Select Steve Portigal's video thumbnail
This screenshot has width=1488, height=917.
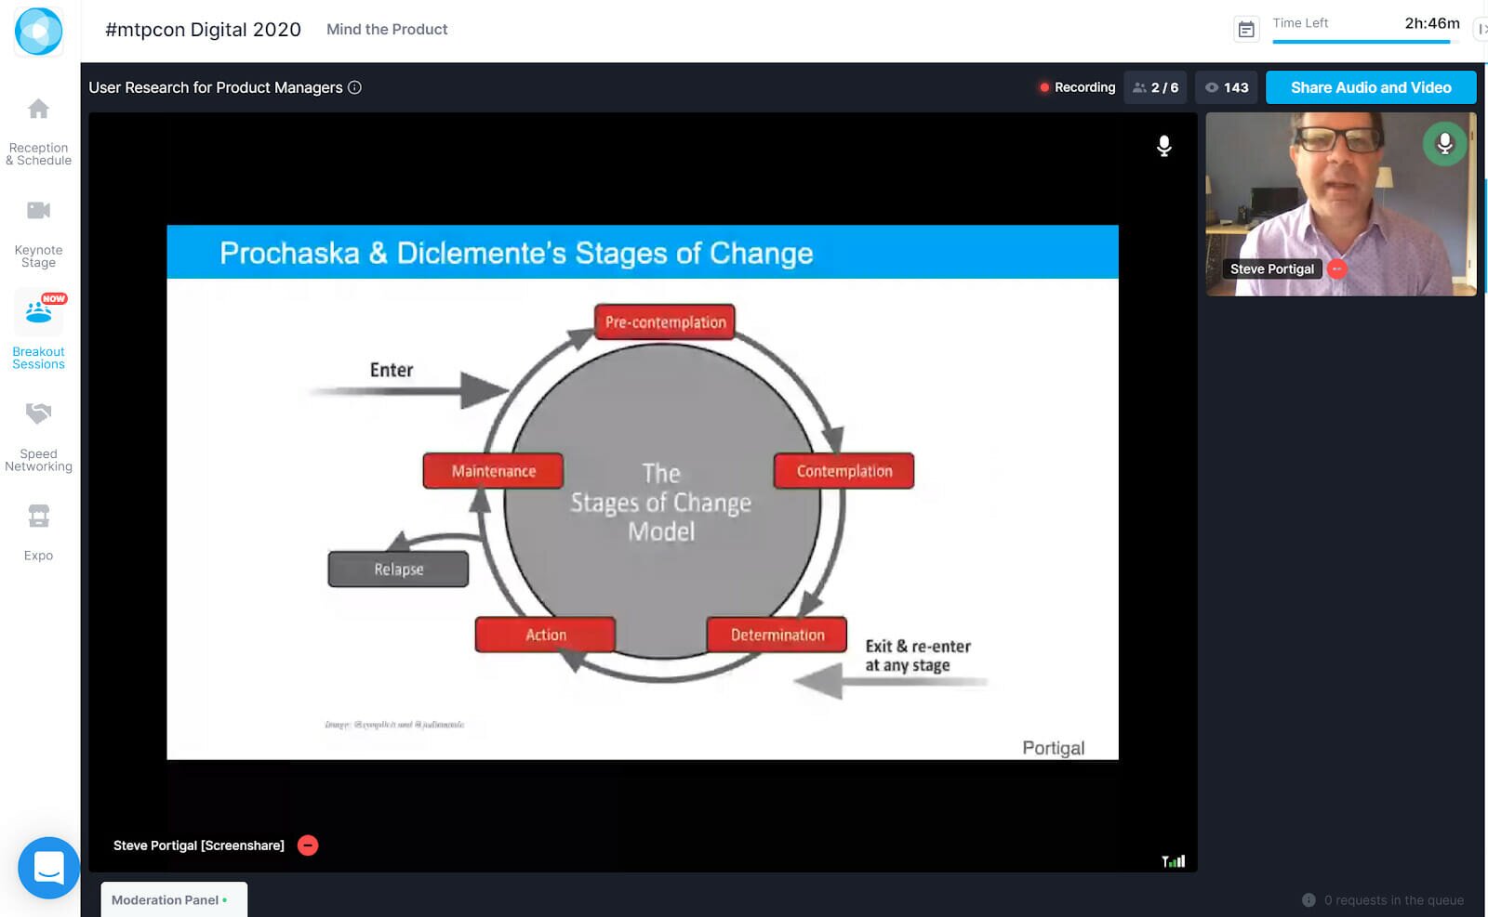click(x=1340, y=204)
